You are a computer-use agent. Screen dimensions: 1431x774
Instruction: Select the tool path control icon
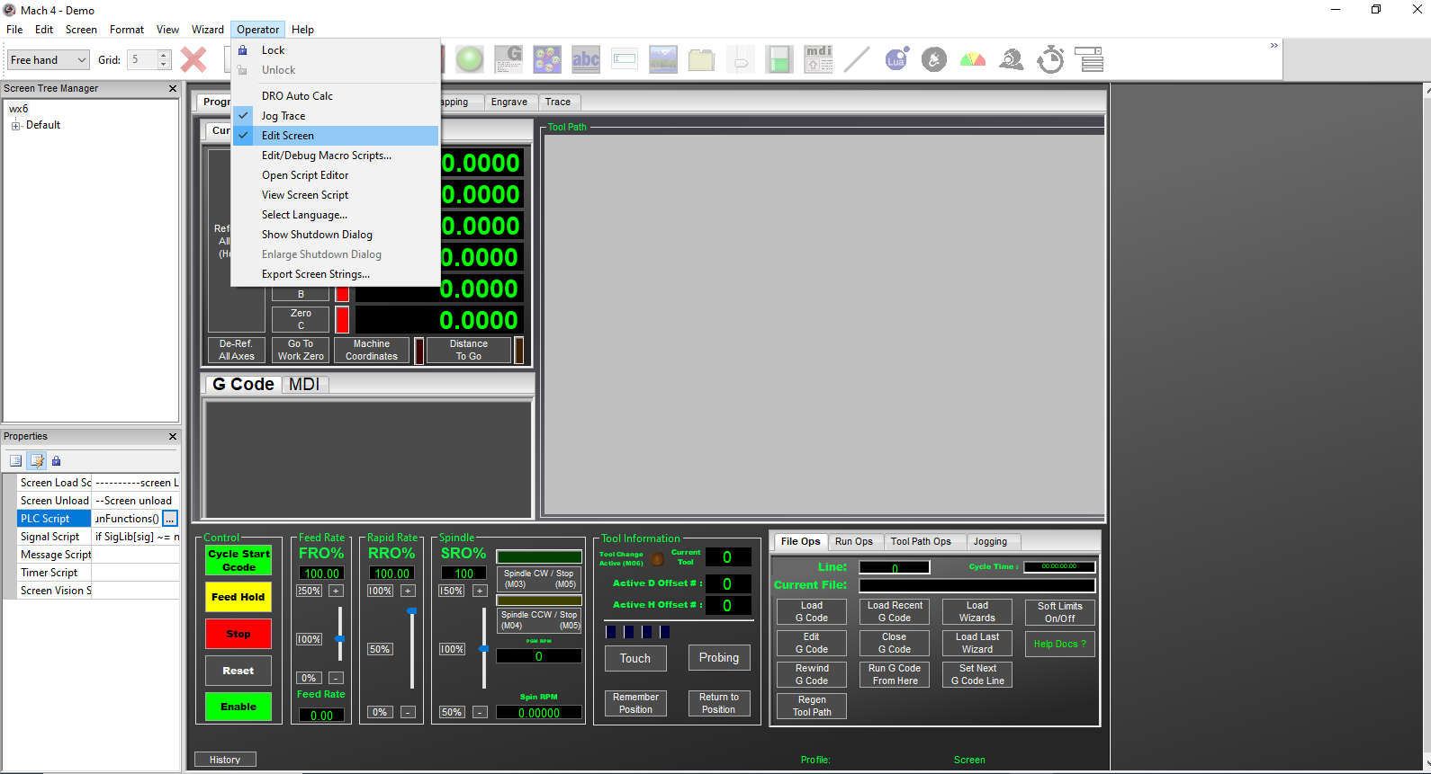pos(547,60)
